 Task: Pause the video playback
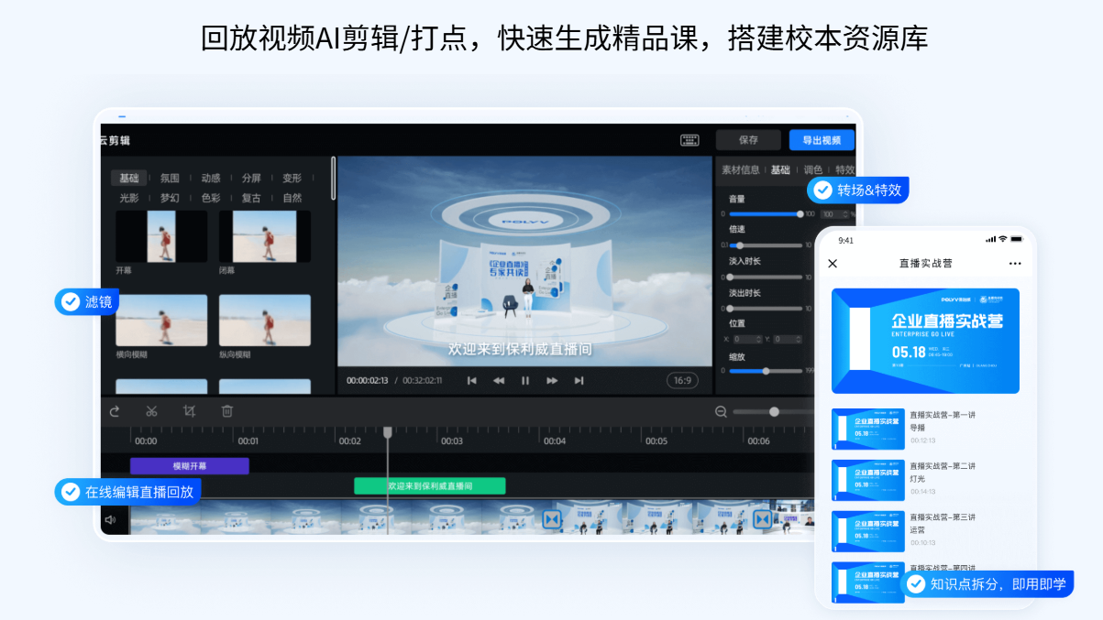click(x=525, y=380)
